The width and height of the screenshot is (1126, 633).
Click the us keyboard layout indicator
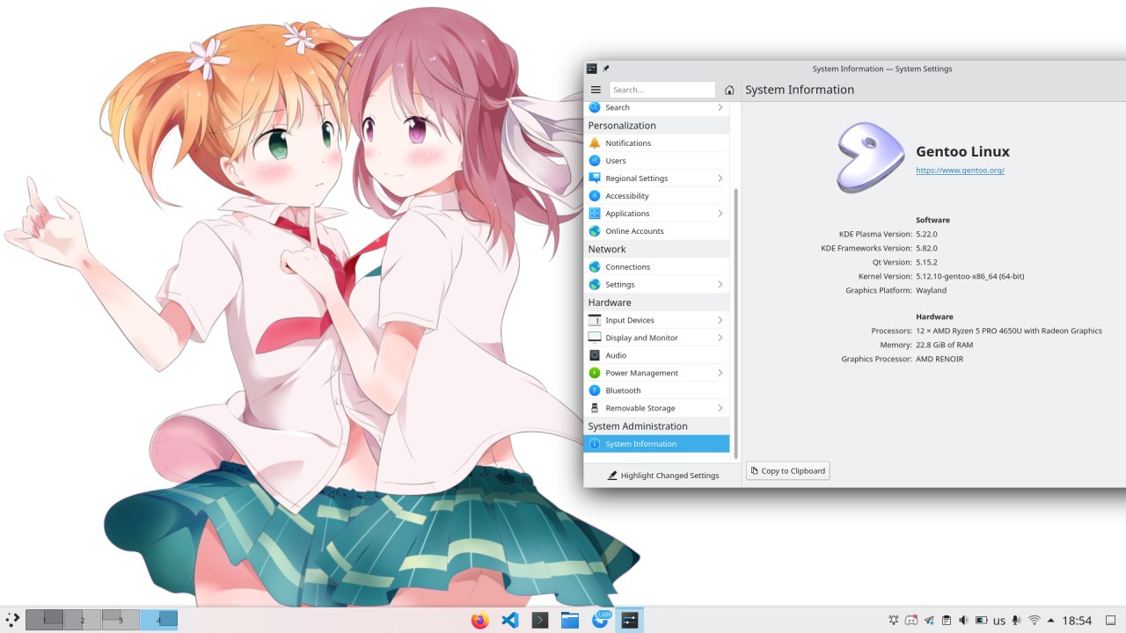(999, 621)
